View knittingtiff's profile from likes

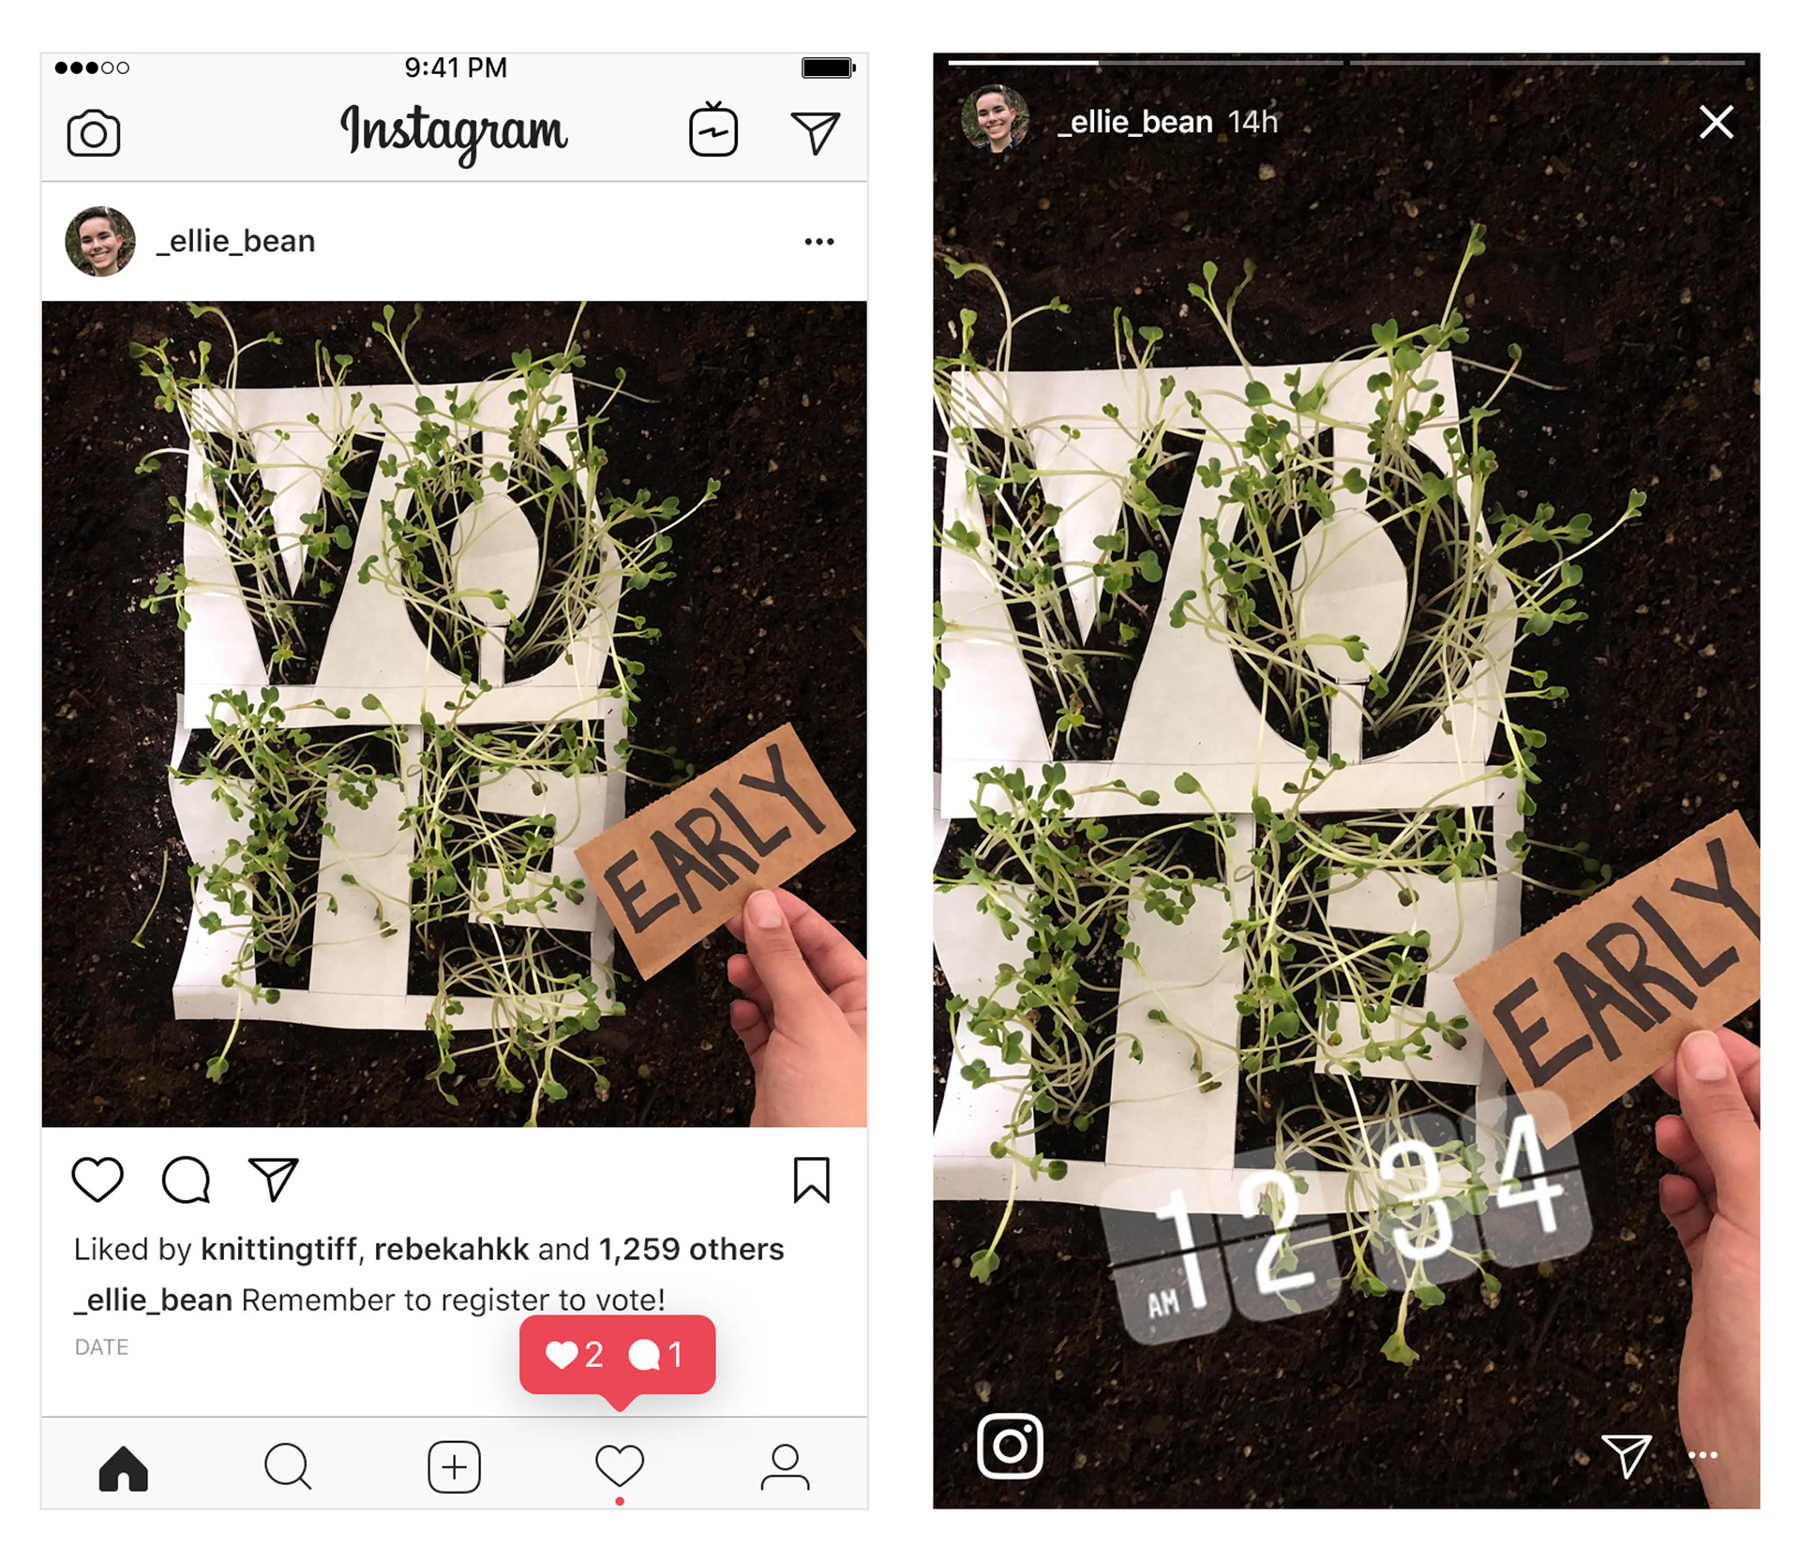pos(279,1249)
